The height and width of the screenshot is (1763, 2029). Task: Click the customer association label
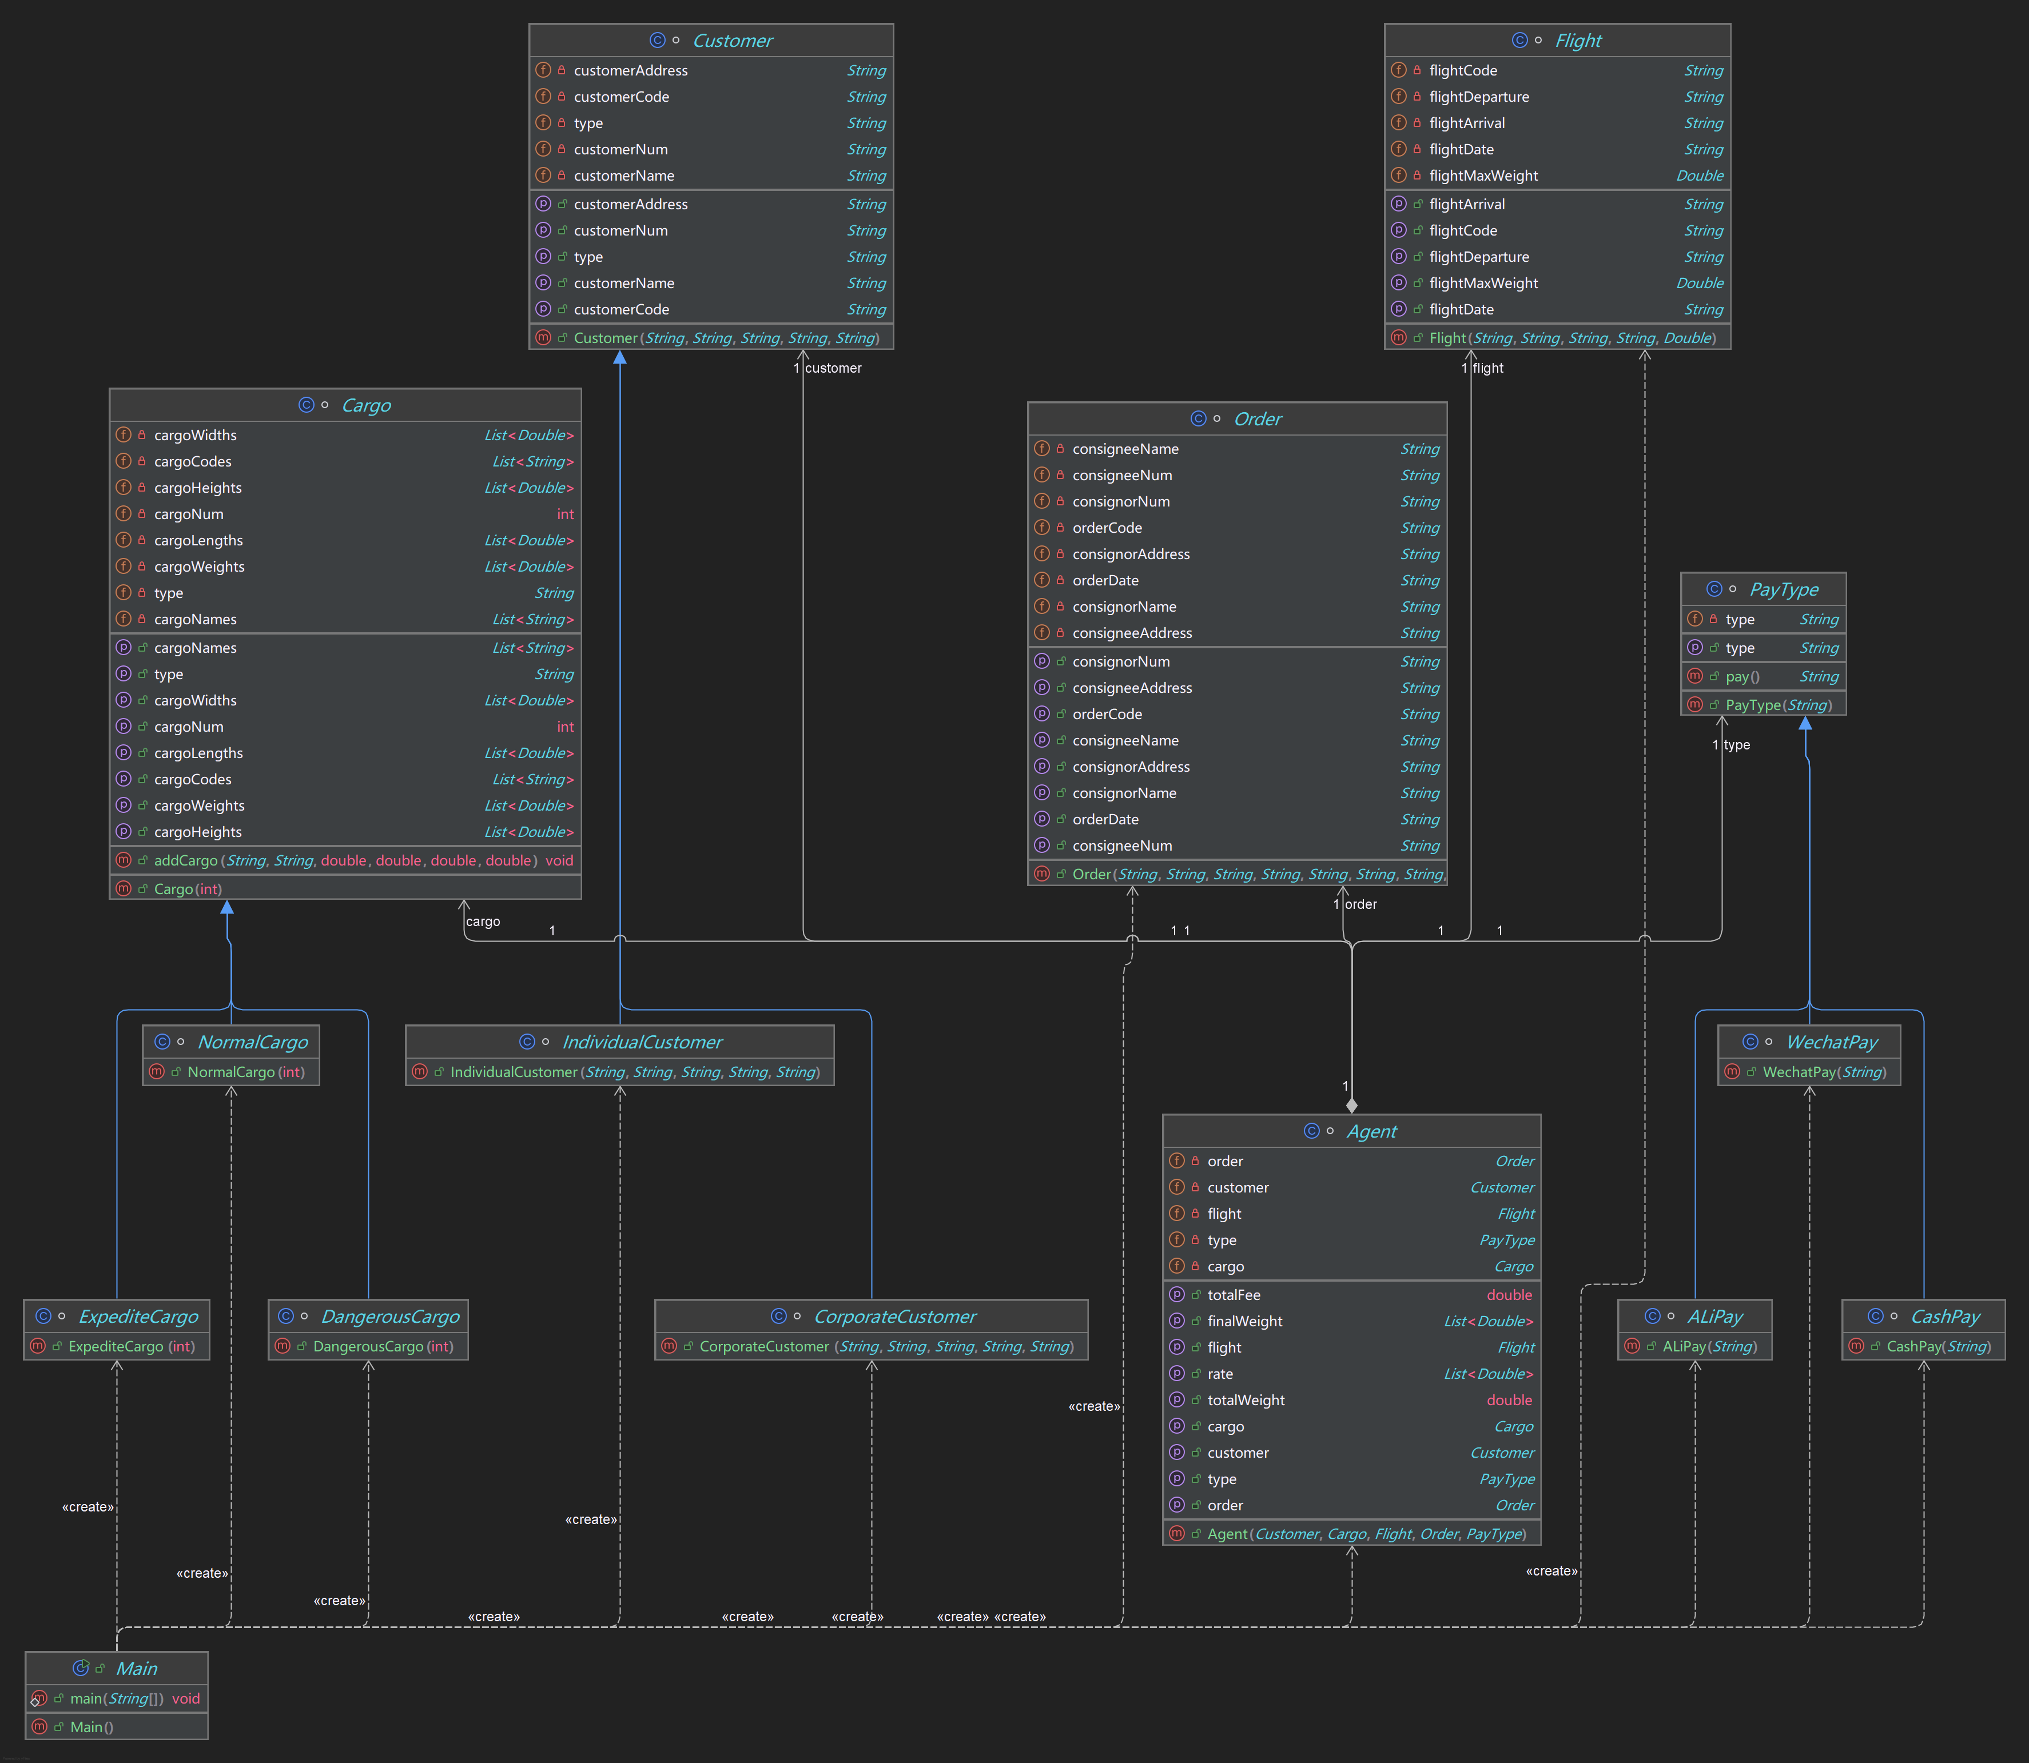pyautogui.click(x=833, y=368)
